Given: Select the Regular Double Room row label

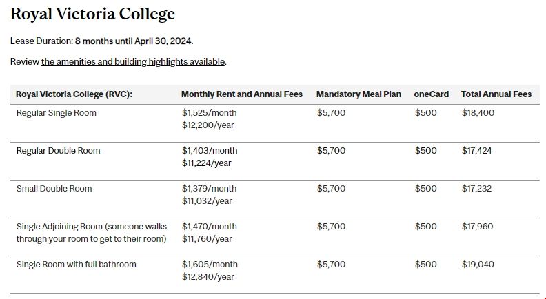Looking at the screenshot, I should pyautogui.click(x=58, y=150).
